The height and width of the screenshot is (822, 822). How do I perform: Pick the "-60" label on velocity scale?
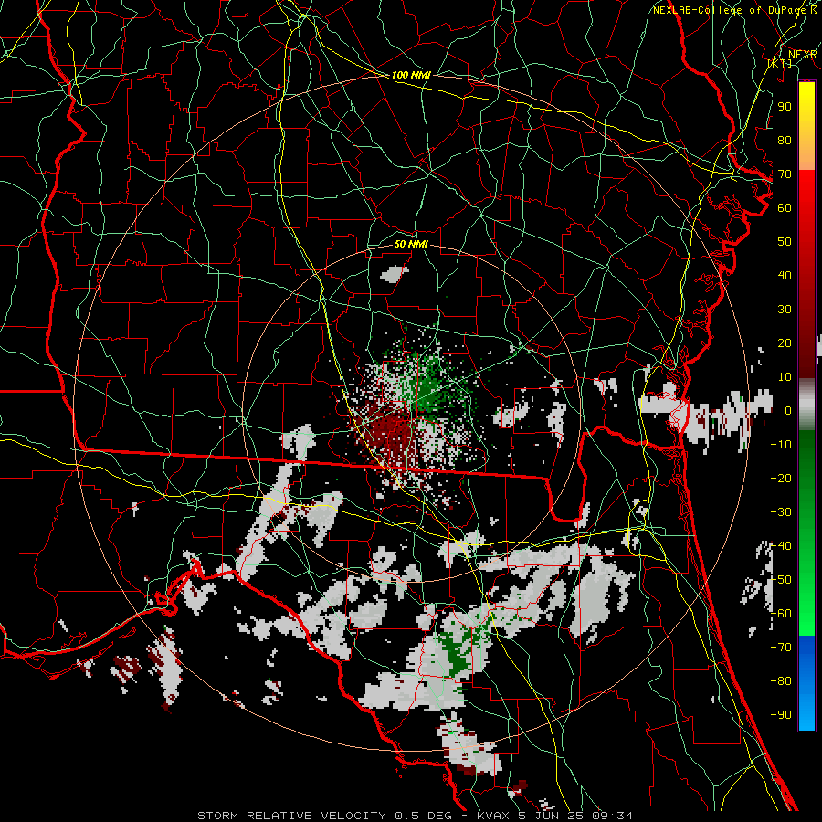click(781, 614)
